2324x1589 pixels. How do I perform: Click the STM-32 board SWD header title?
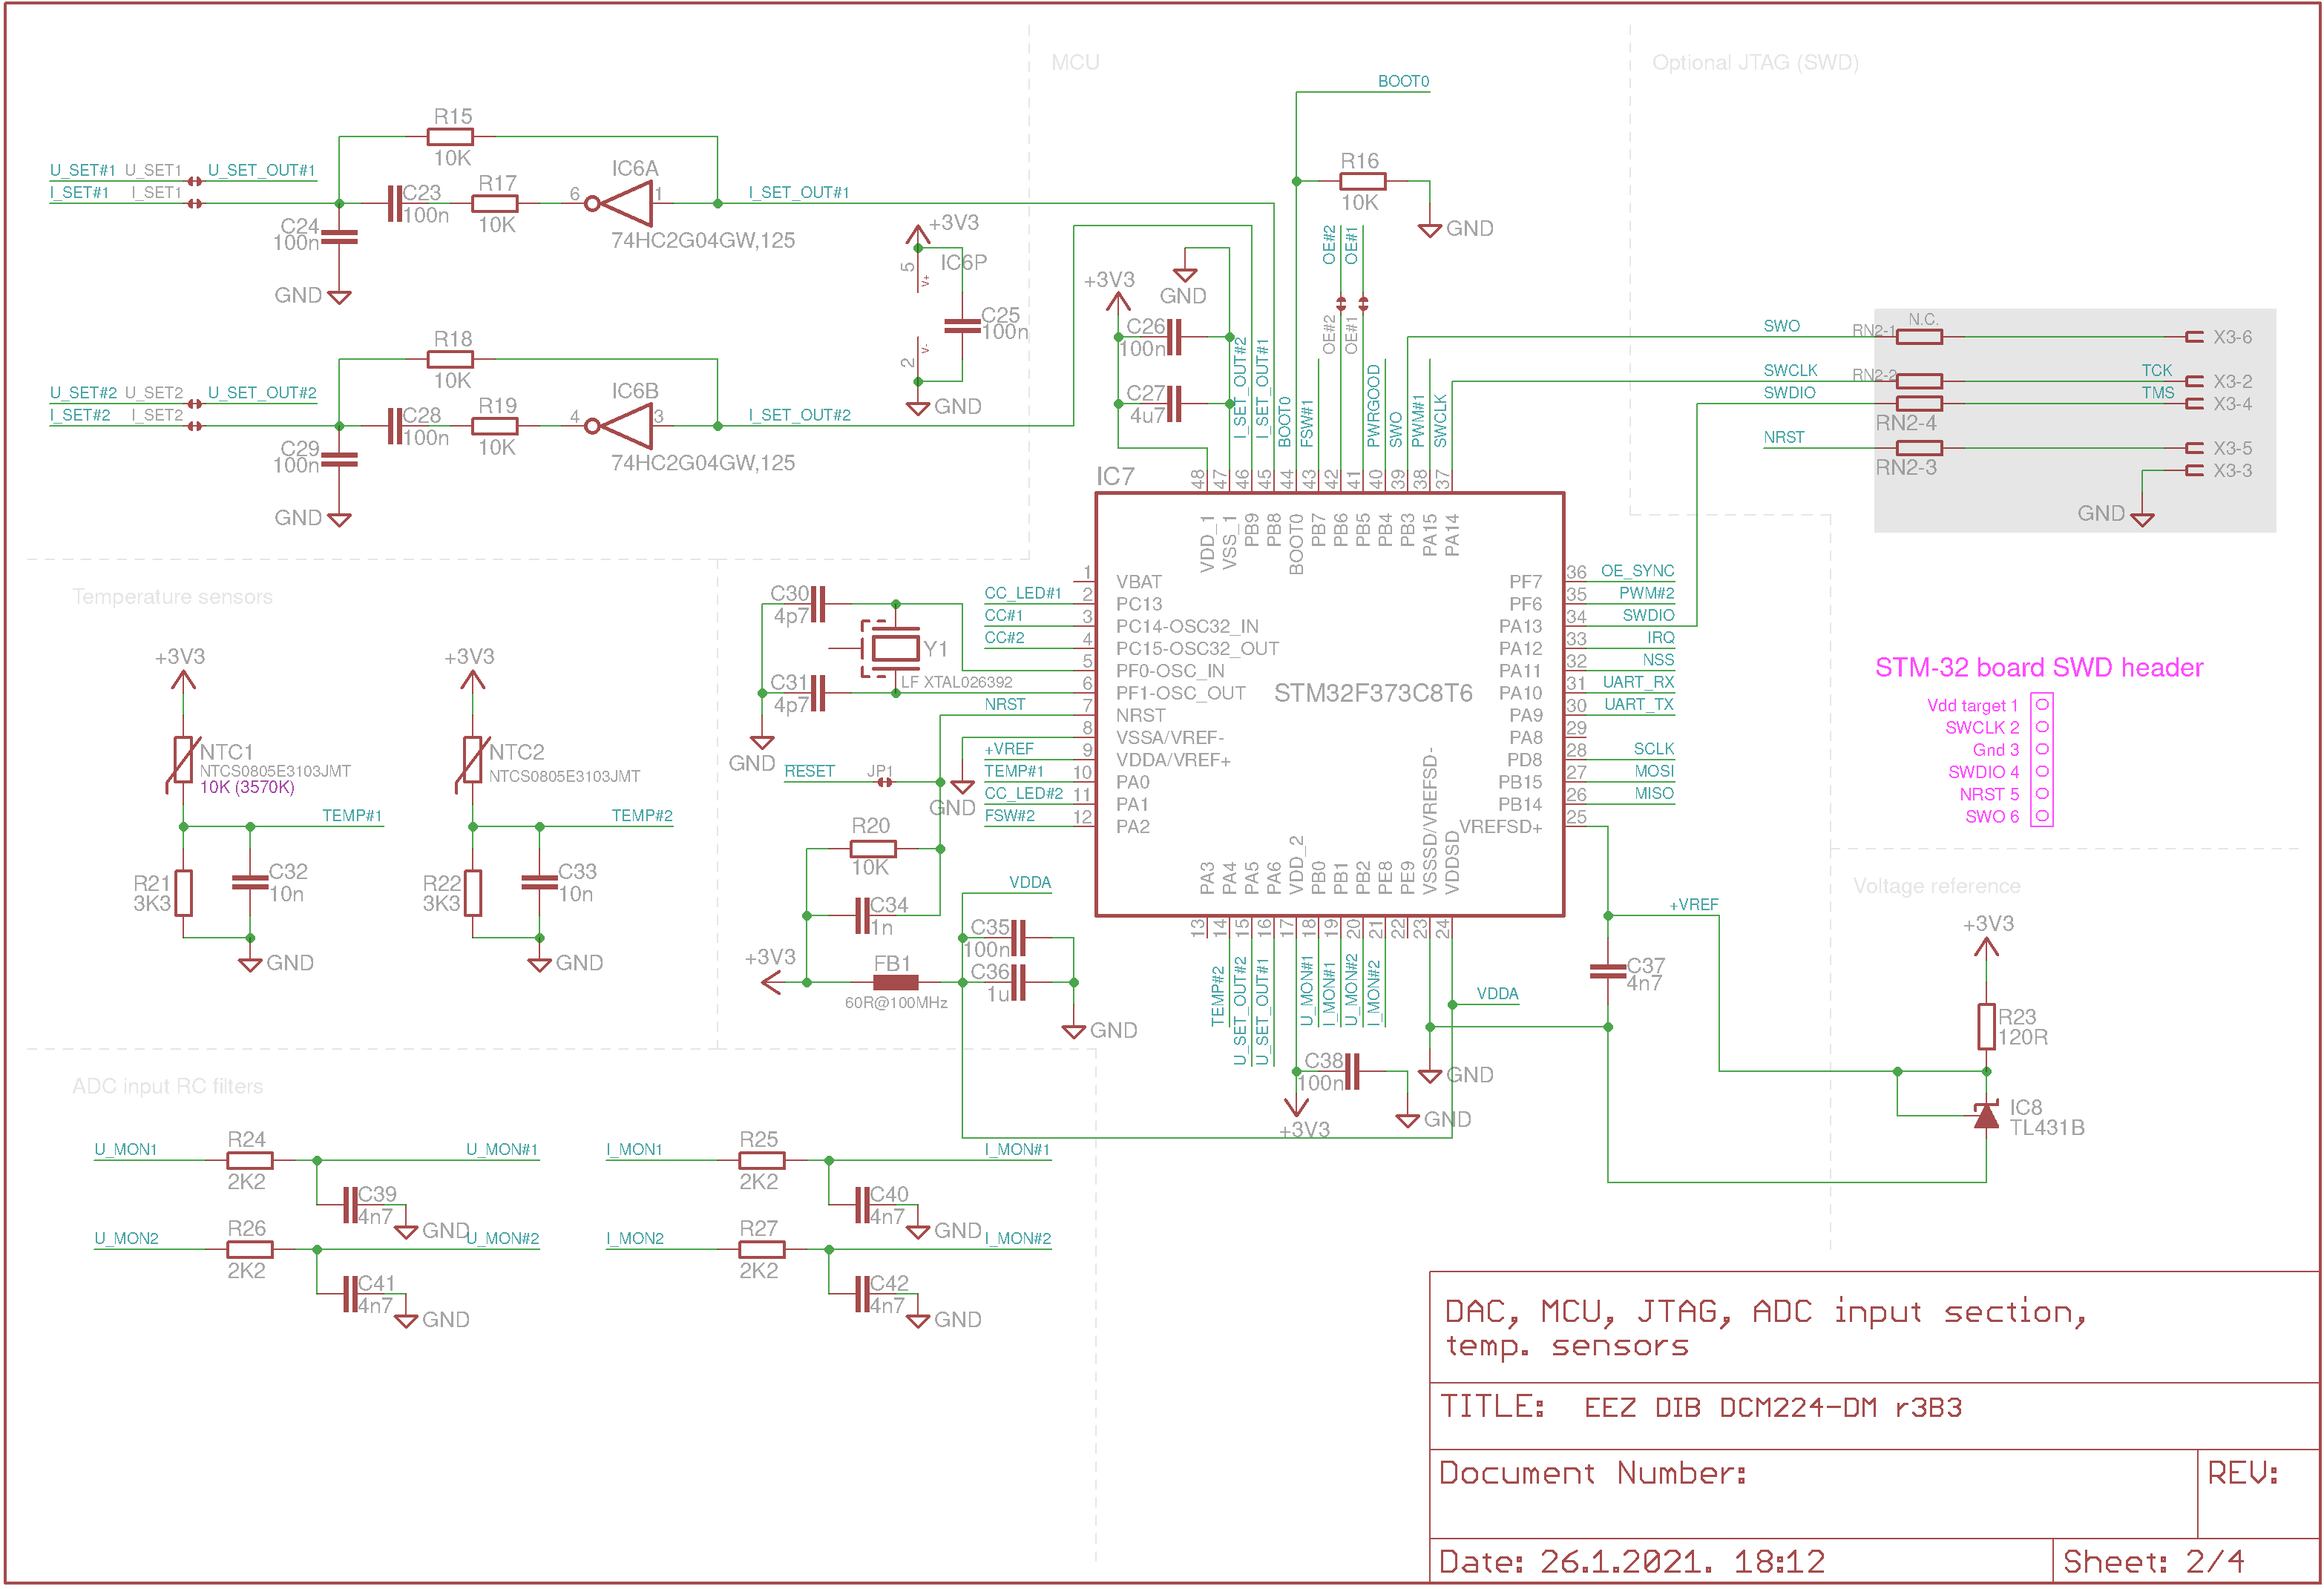point(2039,668)
